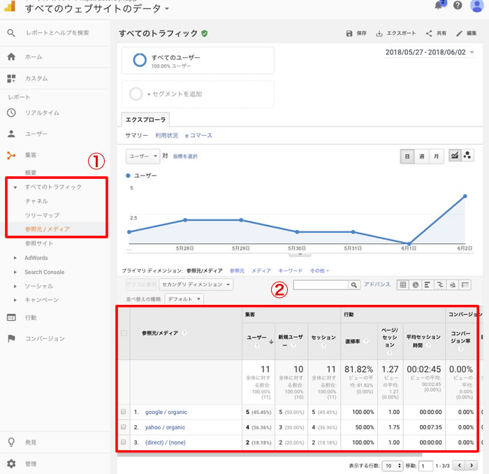Switch to pie chart table view
Image resolution: width=489 pixels, height=474 pixels.
coord(414,285)
